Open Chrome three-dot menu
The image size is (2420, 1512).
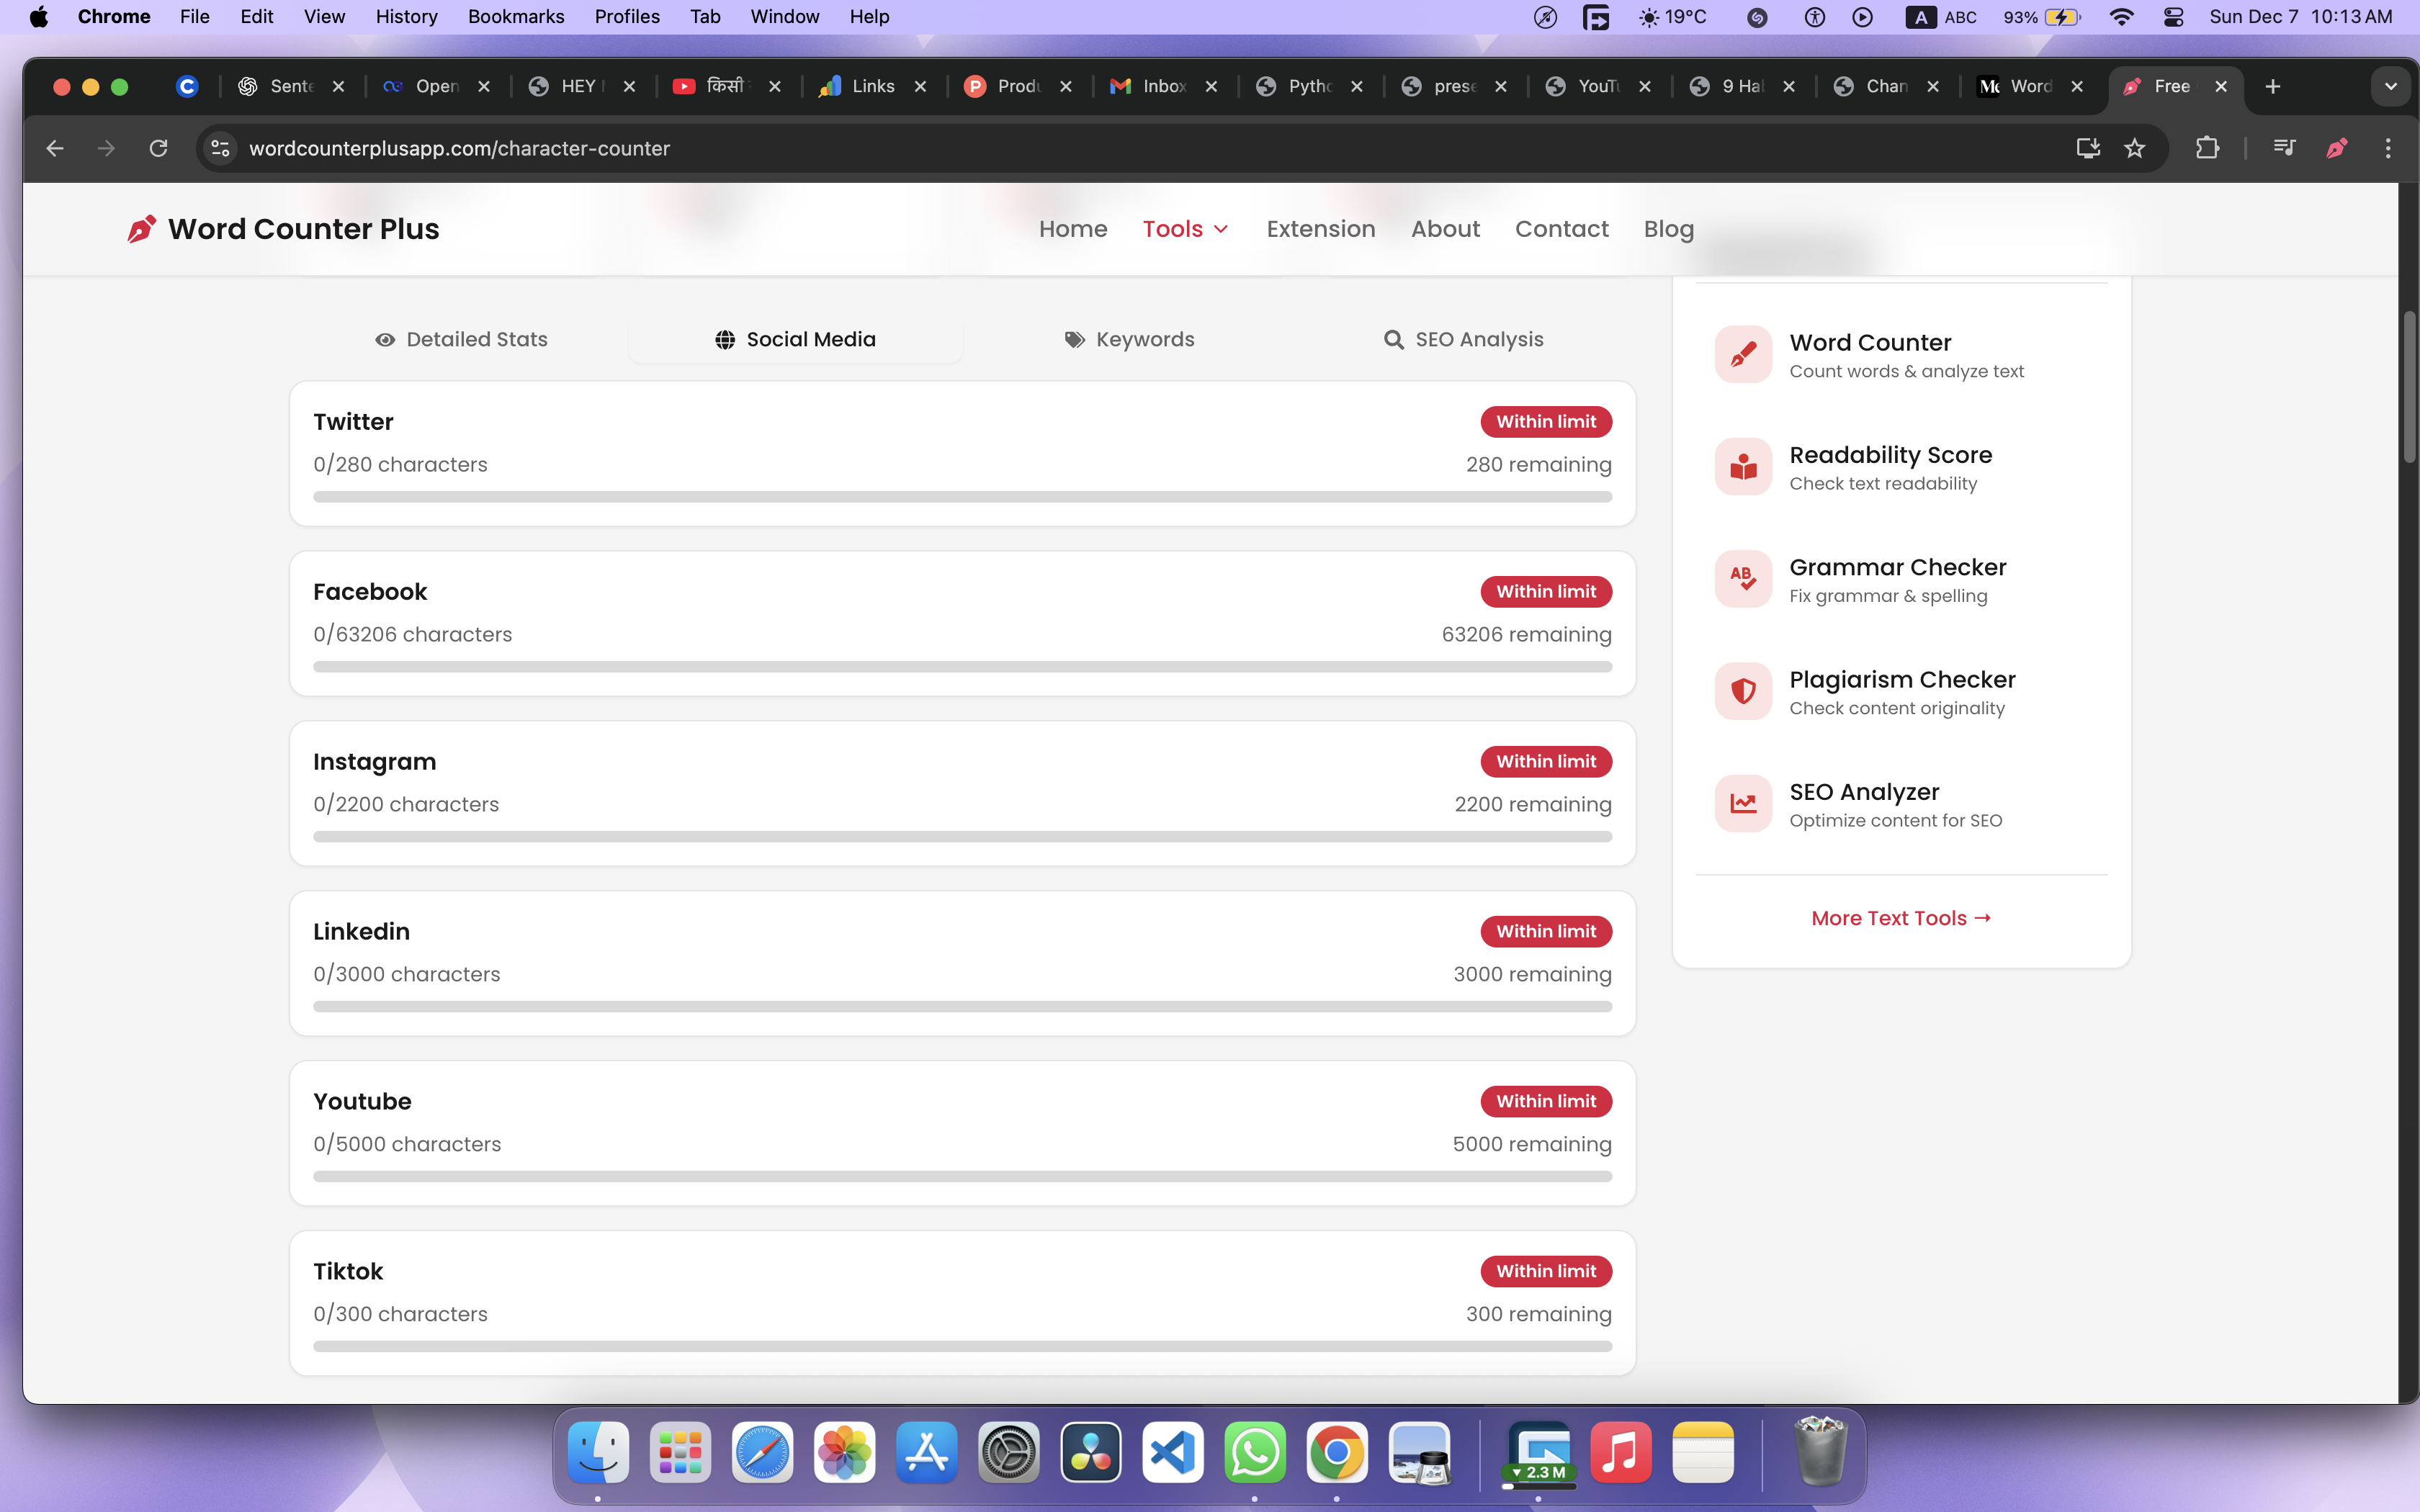coord(2388,148)
